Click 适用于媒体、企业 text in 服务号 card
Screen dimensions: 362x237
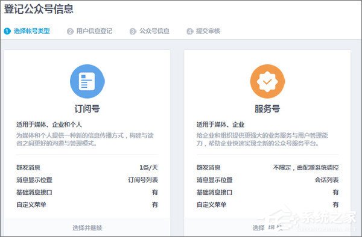(x=220, y=125)
